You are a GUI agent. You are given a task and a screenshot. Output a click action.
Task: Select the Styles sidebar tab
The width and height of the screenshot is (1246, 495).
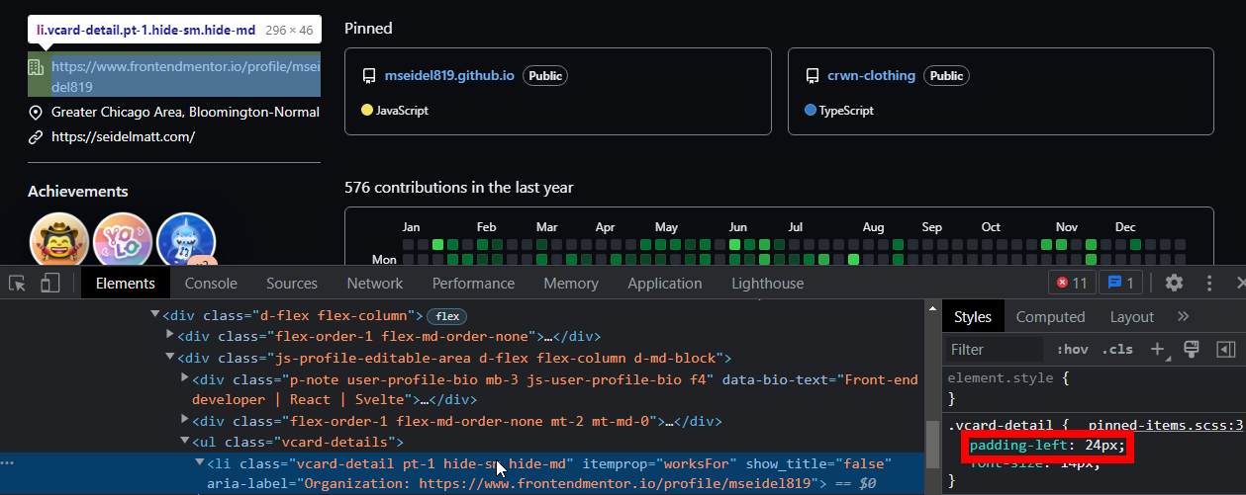973,316
